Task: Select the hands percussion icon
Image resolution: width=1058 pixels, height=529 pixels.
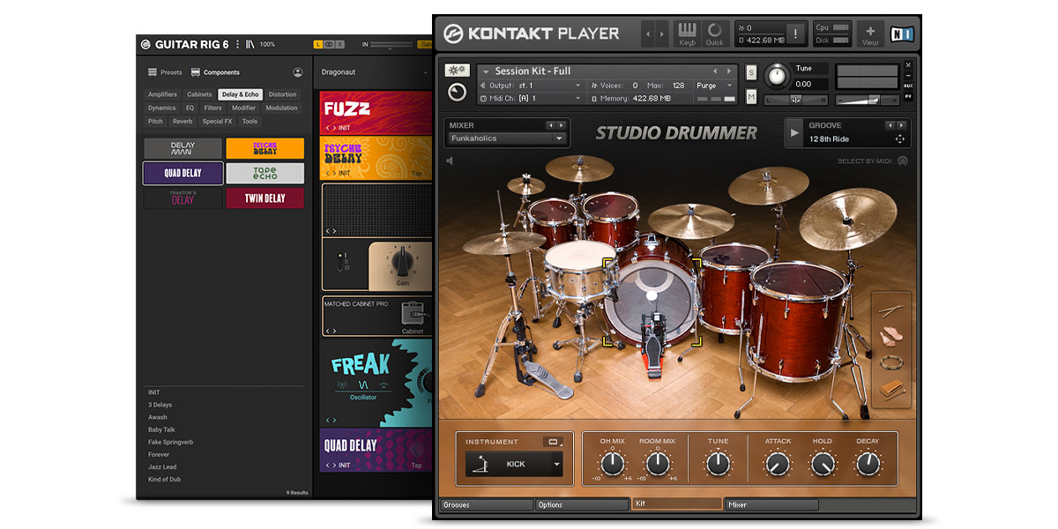Action: click(x=892, y=336)
